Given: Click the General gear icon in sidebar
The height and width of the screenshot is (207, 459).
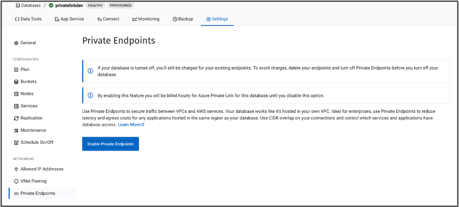Looking at the screenshot, I should (x=17, y=43).
